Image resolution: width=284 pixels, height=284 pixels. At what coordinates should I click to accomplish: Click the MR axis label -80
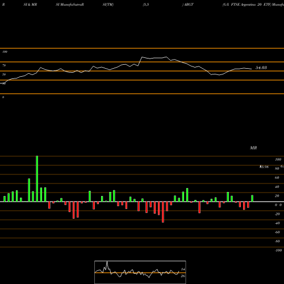click(x=277, y=241)
